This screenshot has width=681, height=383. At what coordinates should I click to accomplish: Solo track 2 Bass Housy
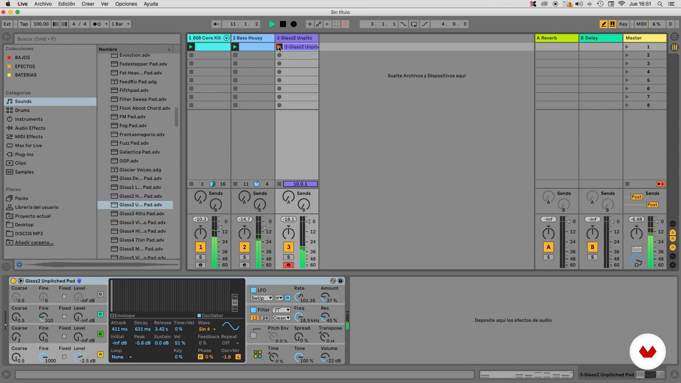tap(244, 257)
